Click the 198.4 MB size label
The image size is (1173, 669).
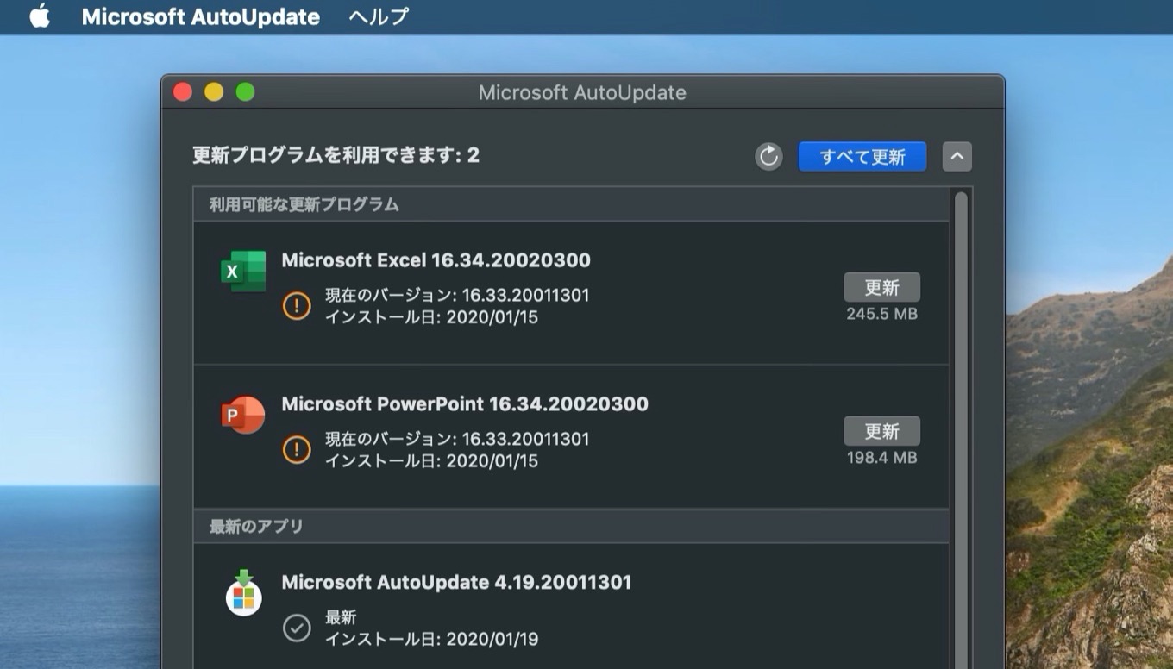[x=881, y=458]
